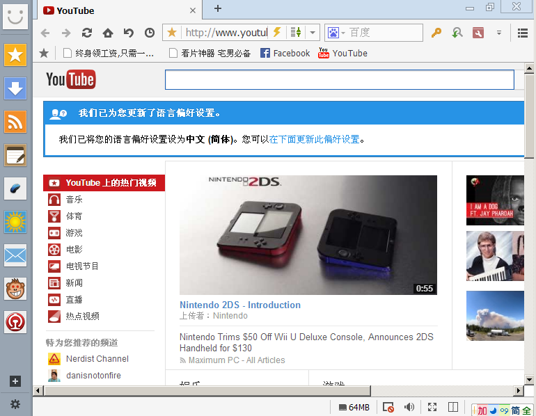536x416 pixels.
Task: Open Nintendo 2DS - Introduction title link
Action: (240, 305)
